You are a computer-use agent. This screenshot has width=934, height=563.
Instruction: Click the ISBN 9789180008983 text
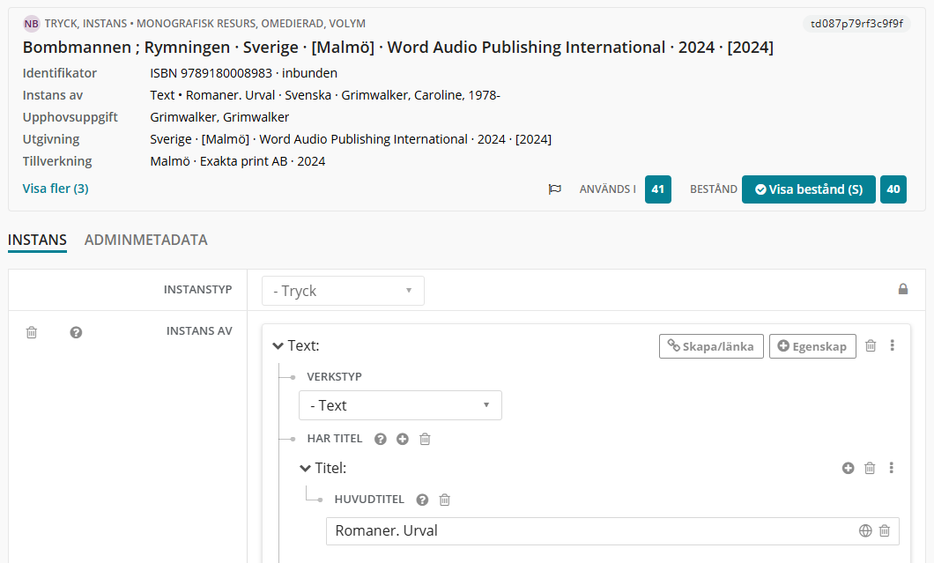click(211, 73)
